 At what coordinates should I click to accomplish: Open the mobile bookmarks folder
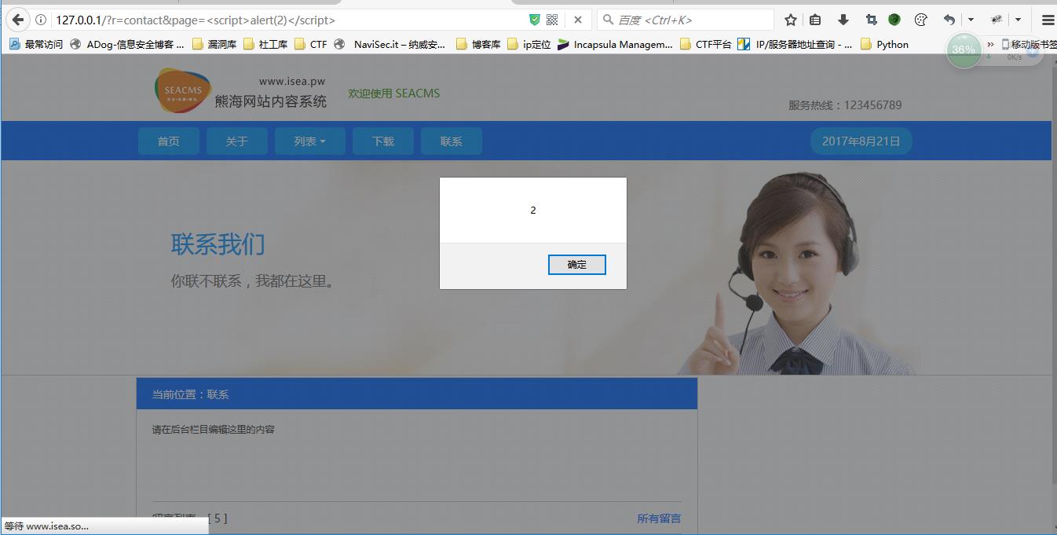pos(1029,45)
